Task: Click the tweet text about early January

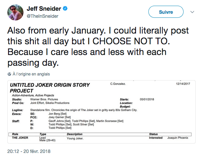Action: 98,47
